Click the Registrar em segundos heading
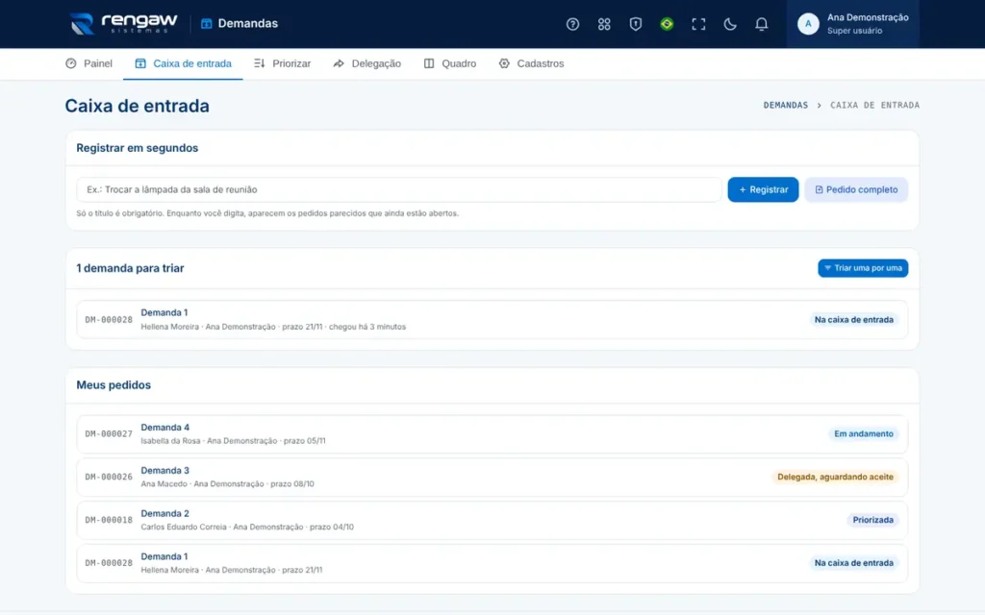The width and height of the screenshot is (985, 615). pyautogui.click(x=137, y=148)
